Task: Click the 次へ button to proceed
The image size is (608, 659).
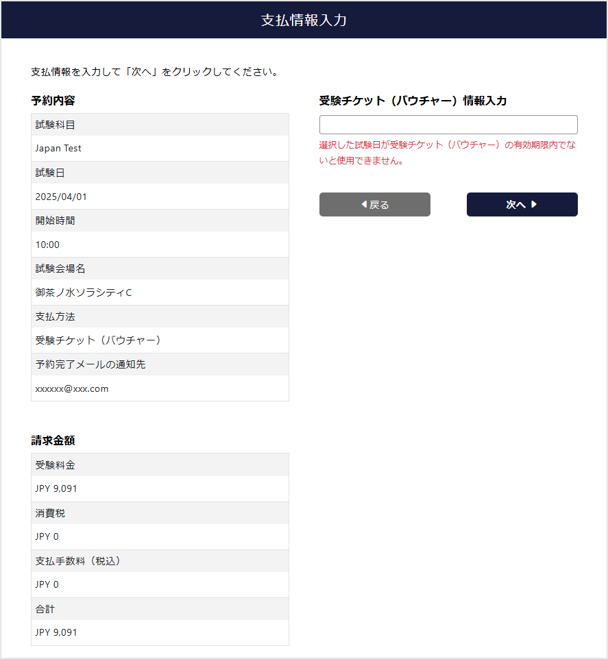Action: 522,204
